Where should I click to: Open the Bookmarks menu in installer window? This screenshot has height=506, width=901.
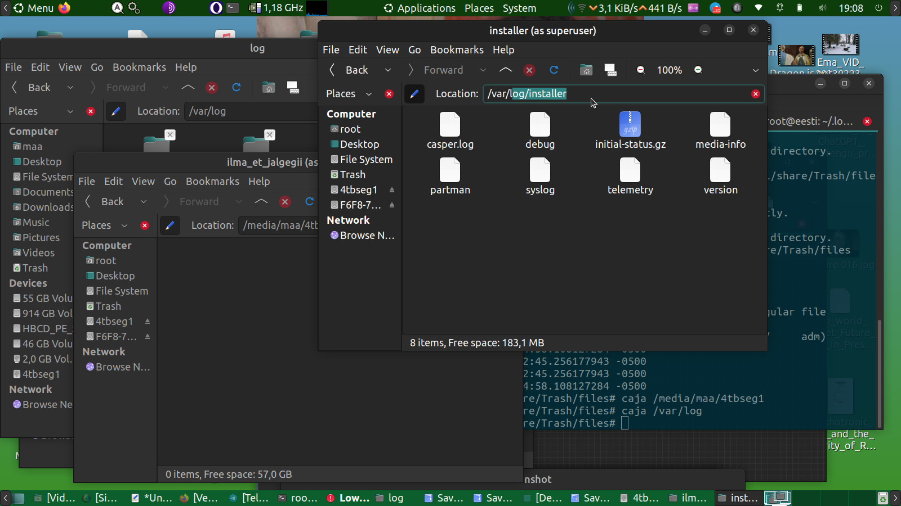pos(457,49)
